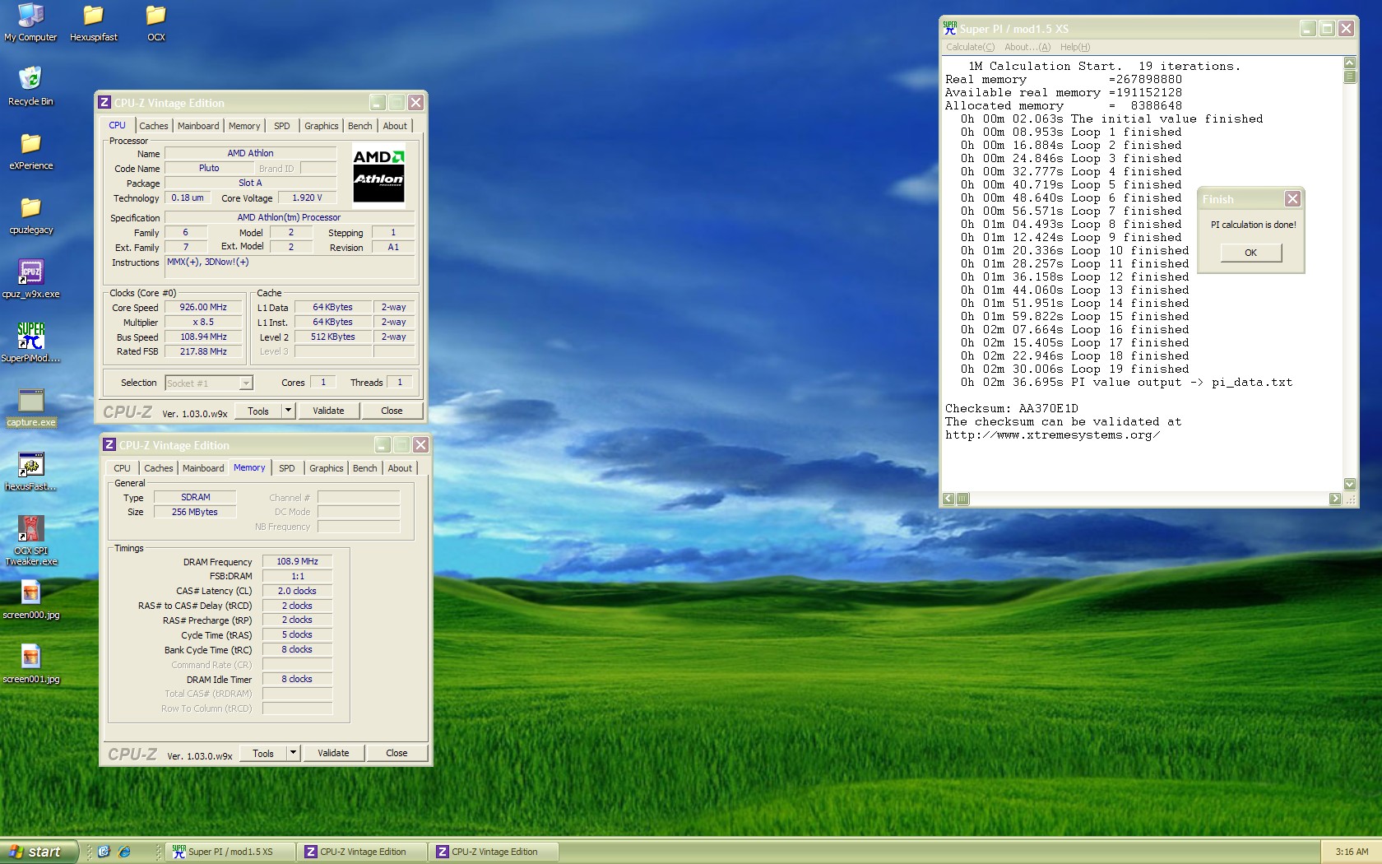
Task: Click the xtremesystems.org URL line
Action: click(1052, 434)
